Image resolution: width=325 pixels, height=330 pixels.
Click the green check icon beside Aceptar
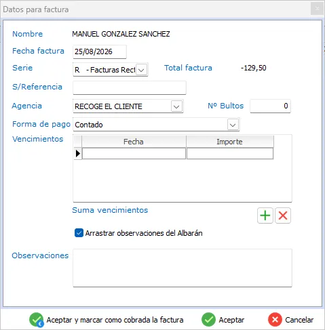click(x=208, y=320)
